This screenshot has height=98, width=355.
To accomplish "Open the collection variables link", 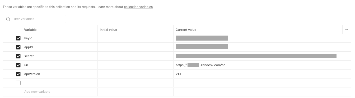I will (x=138, y=7).
